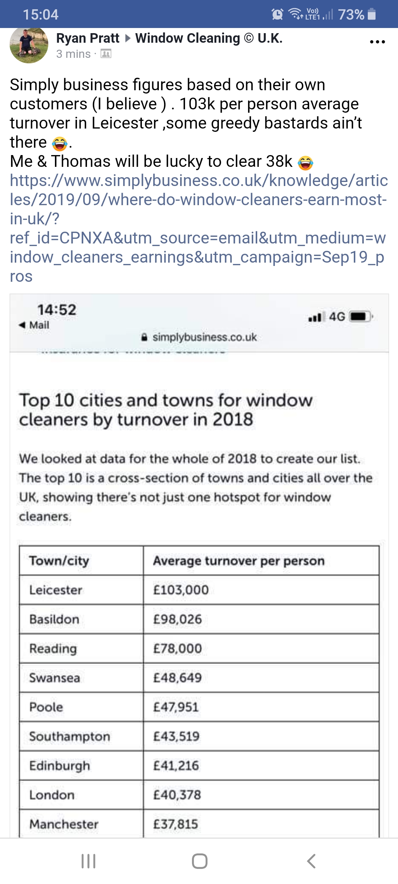Image resolution: width=398 pixels, height=884 pixels.
Task: Tap the Manchester row in the table
Action: pyautogui.click(x=199, y=824)
